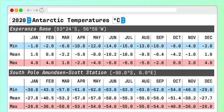
Task: Open the 2020 year dropdown
Action: point(20,20)
